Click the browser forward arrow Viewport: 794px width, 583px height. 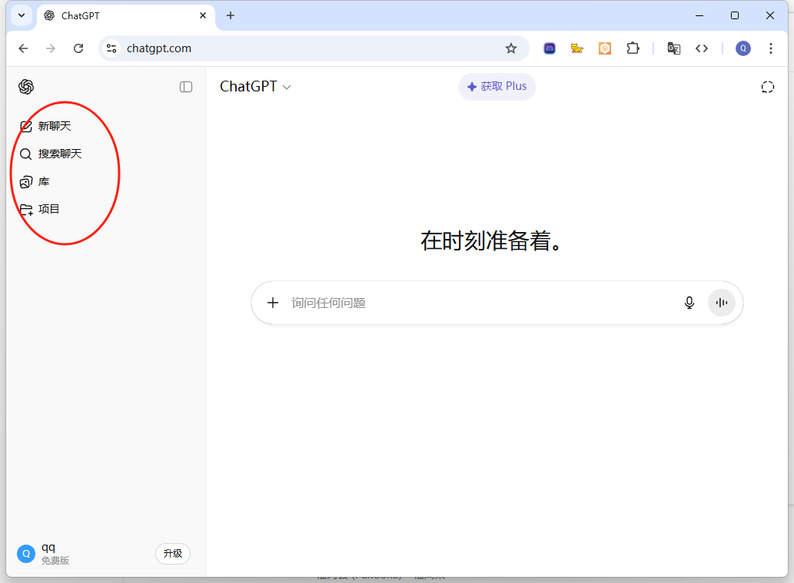click(x=51, y=48)
